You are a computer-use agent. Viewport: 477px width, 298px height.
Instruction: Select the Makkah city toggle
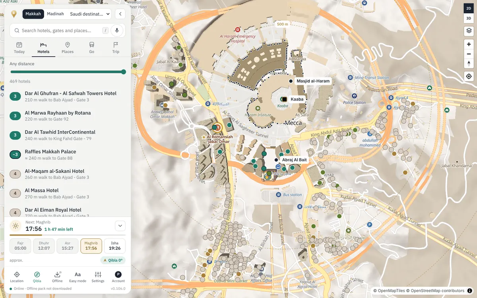click(x=33, y=14)
